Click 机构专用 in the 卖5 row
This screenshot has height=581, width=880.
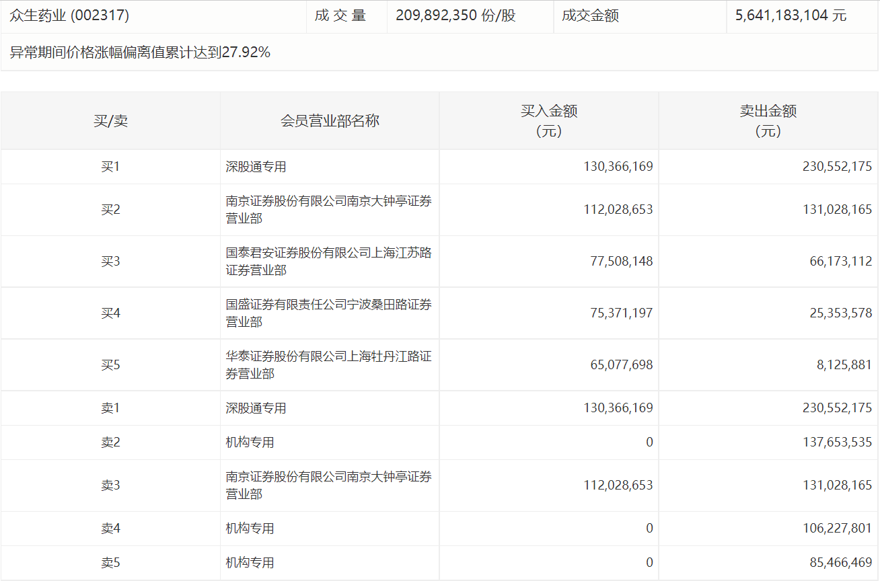tap(250, 563)
